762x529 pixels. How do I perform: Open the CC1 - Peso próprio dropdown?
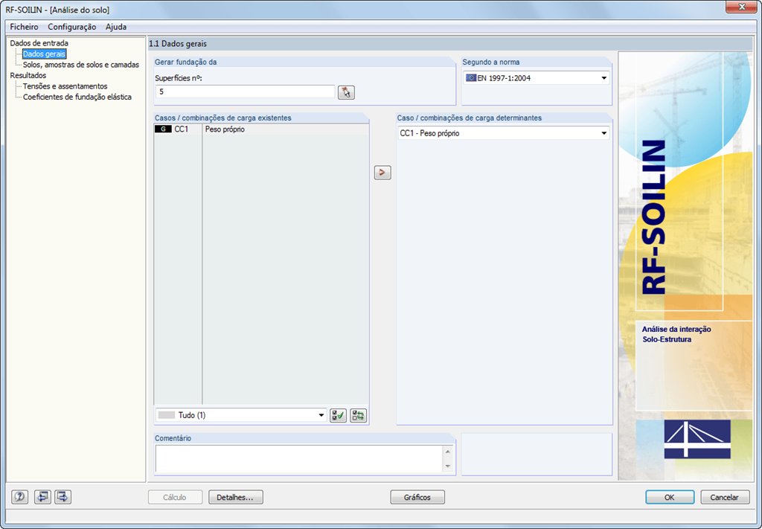[x=504, y=133]
